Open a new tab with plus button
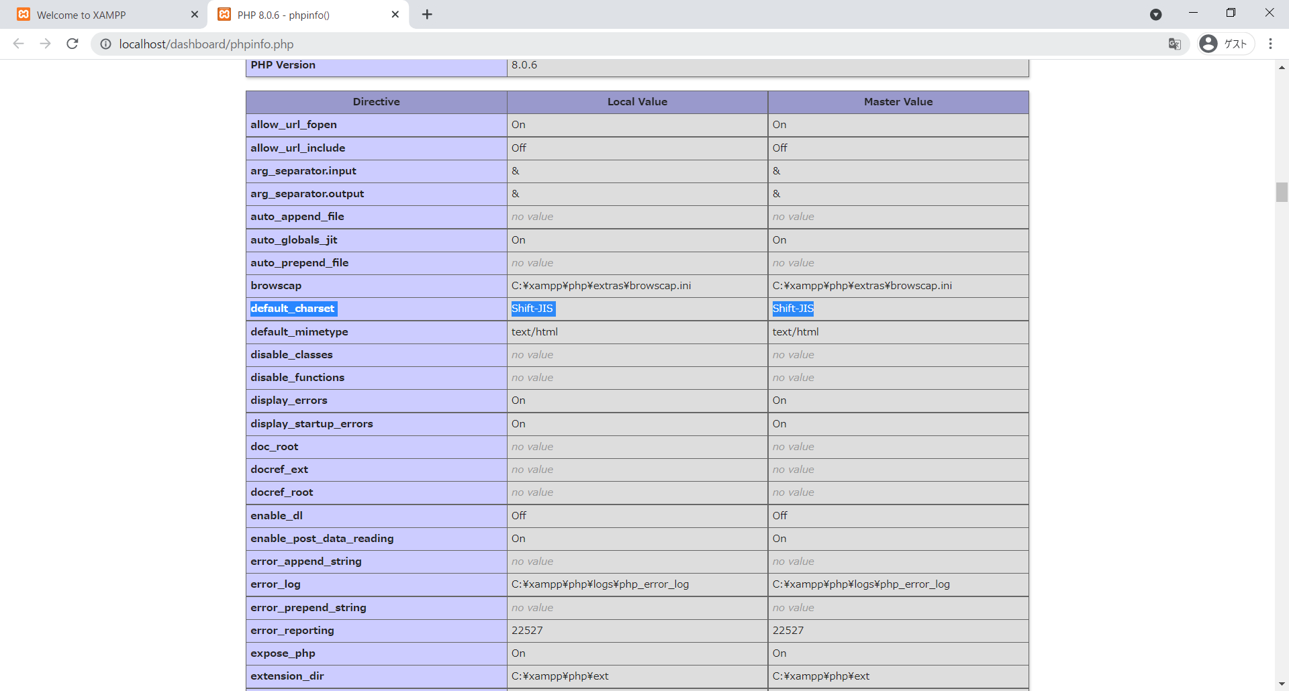The image size is (1289, 691). click(427, 15)
